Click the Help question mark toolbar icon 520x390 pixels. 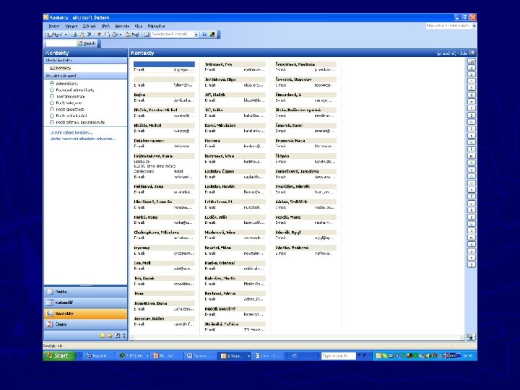point(204,35)
